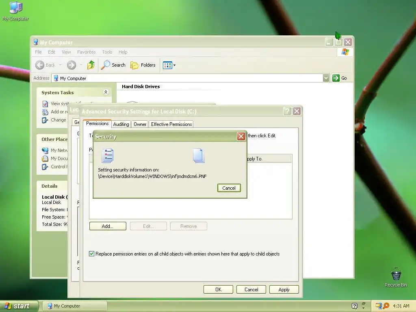This screenshot has height=312, width=416.
Task: Open My Documents link in Other Places
Action: click(58, 158)
